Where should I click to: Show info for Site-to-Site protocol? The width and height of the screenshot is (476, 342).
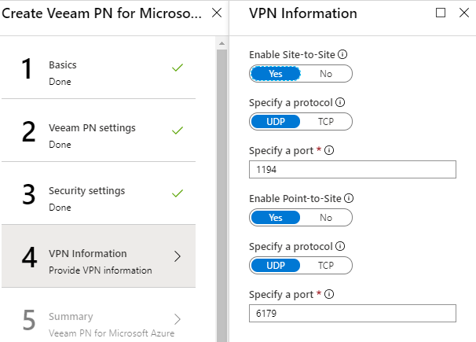(x=340, y=102)
